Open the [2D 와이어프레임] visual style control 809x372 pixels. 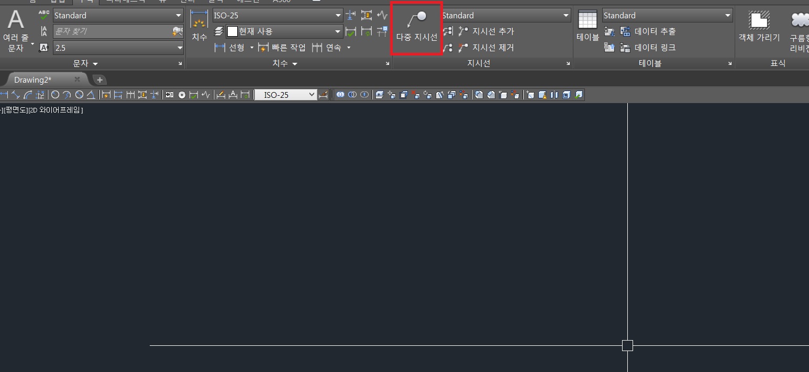pos(56,110)
